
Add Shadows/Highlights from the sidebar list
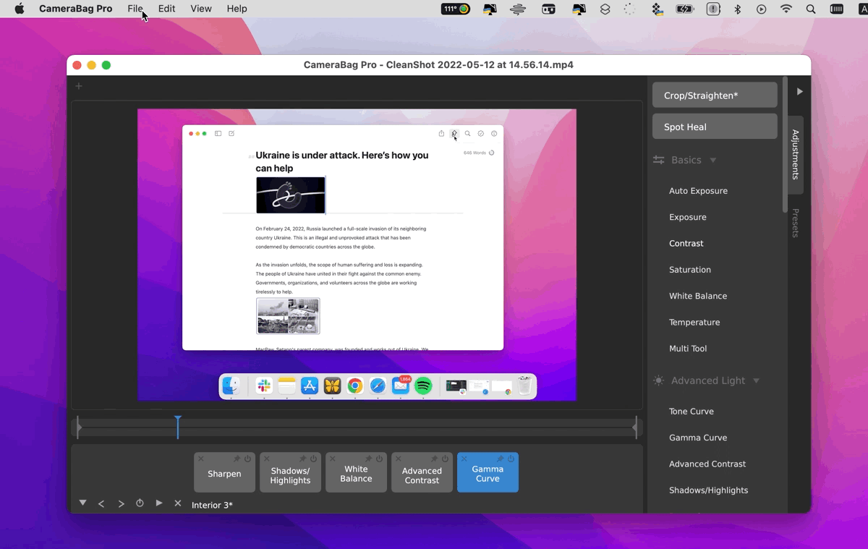coord(708,490)
